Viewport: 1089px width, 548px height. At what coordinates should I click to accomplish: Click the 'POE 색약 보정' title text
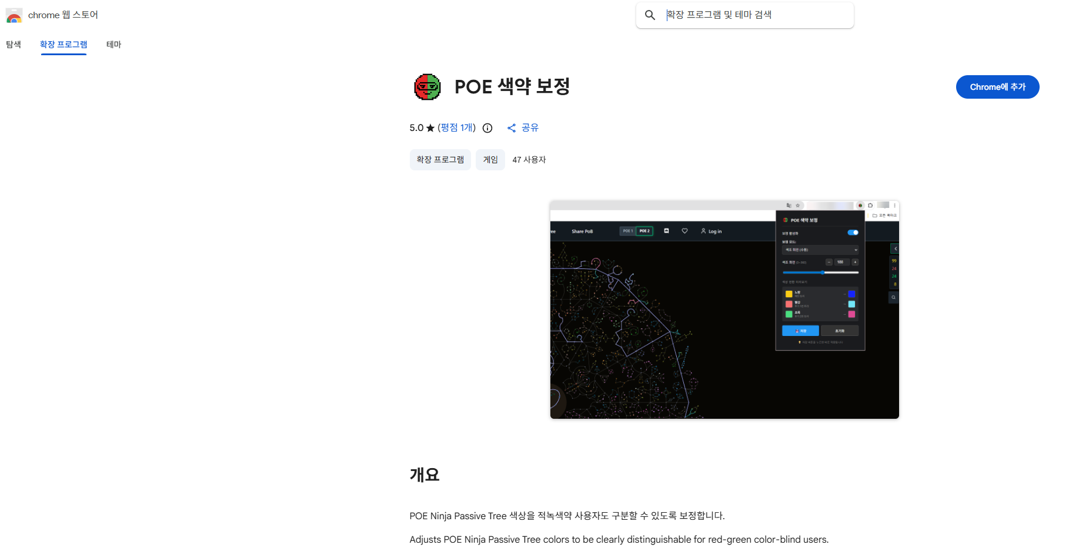[x=512, y=86]
